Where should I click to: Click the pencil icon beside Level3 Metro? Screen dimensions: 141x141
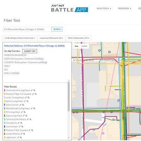coord(22,134)
